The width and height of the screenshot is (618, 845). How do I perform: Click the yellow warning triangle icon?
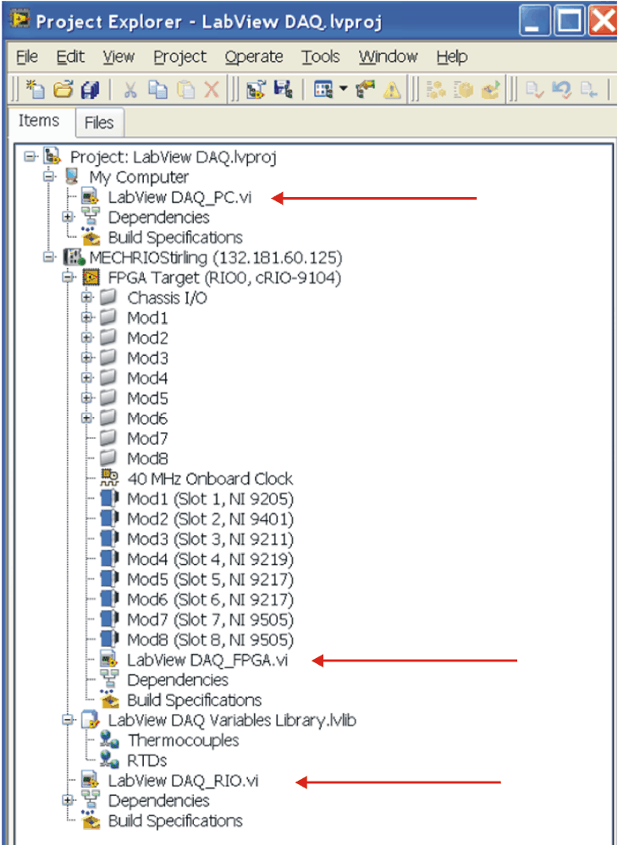coord(391,90)
